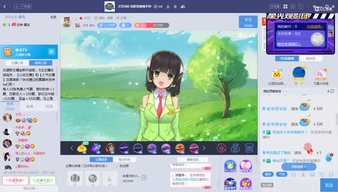338x192 pixels.
Task: Open the 最新动态 latest updates button
Action: pos(192,159)
